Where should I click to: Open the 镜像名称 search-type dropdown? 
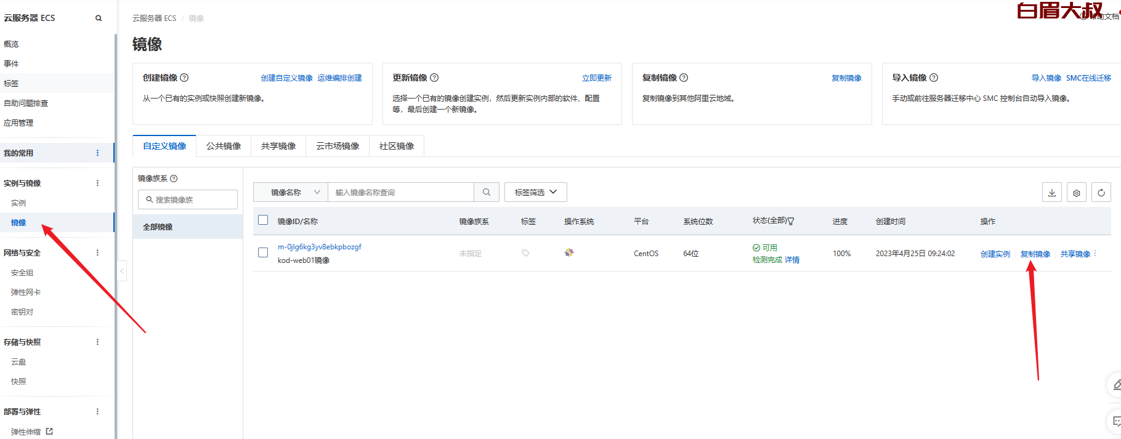point(291,192)
